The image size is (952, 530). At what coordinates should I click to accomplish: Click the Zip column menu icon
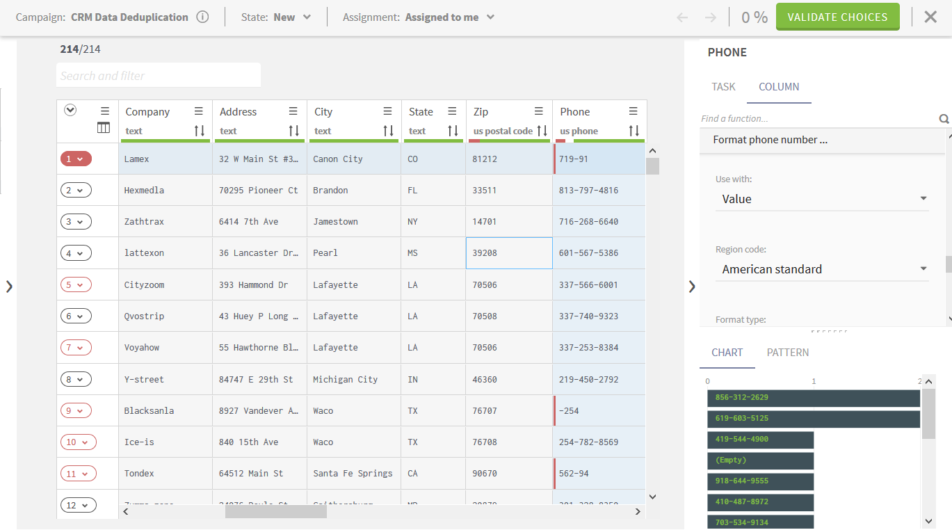pyautogui.click(x=539, y=111)
